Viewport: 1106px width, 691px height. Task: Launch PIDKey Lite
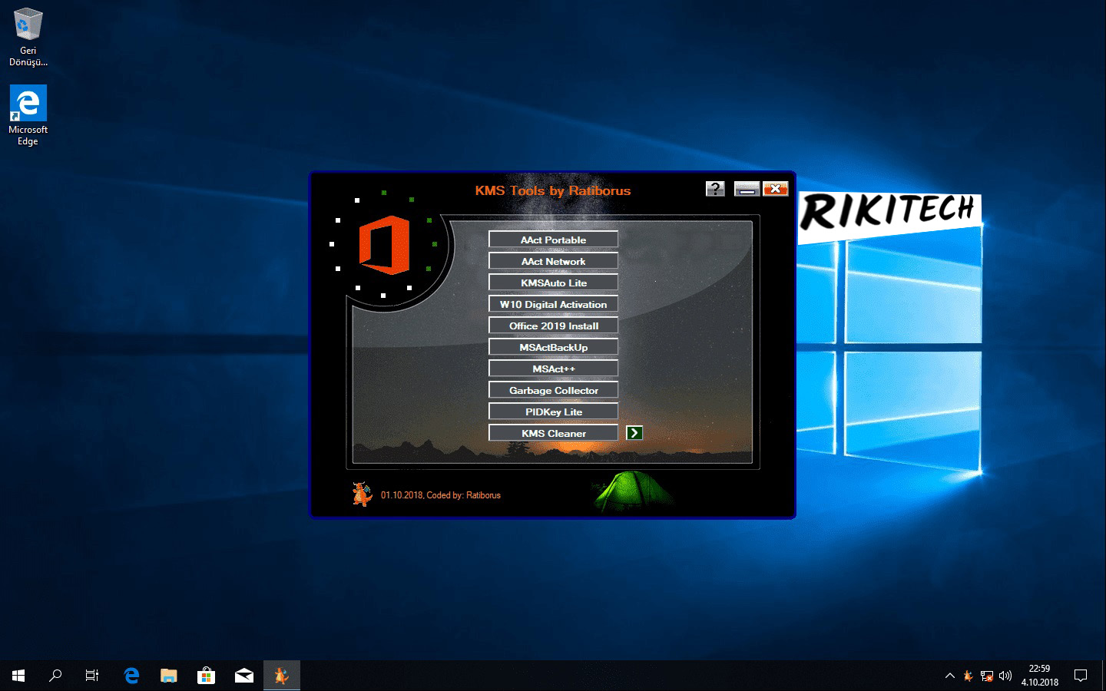[x=553, y=412]
